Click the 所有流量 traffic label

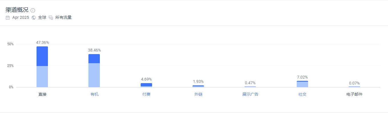point(63,18)
